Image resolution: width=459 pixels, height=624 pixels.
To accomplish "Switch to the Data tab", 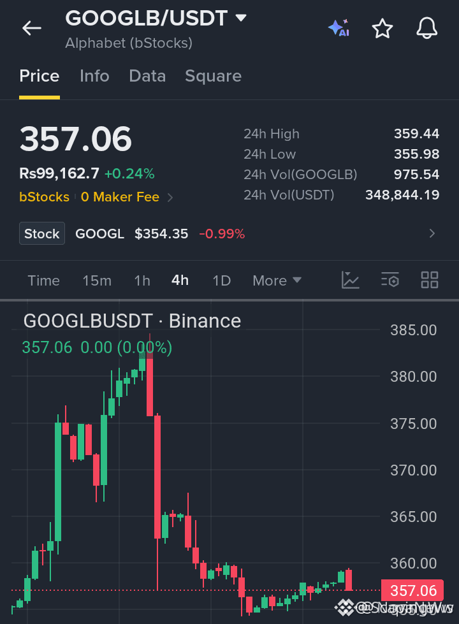I will (x=147, y=76).
